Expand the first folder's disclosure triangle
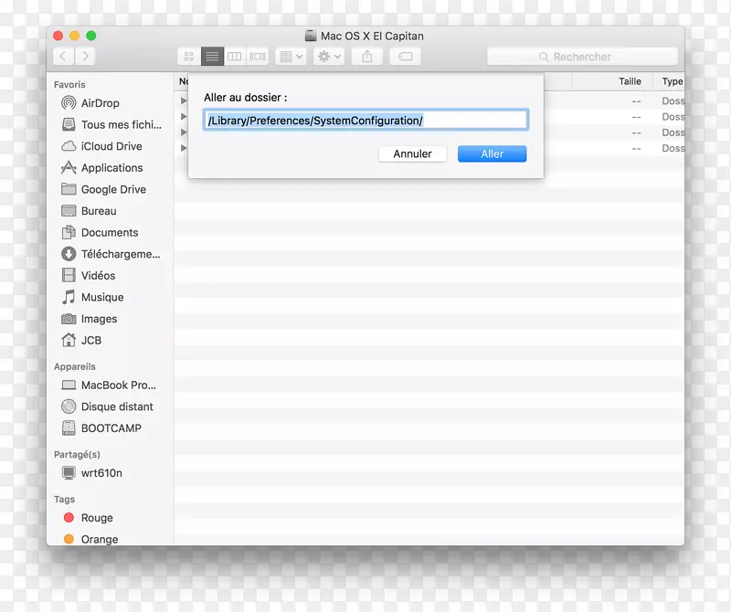Viewport: 731px width, 612px height. 183,101
